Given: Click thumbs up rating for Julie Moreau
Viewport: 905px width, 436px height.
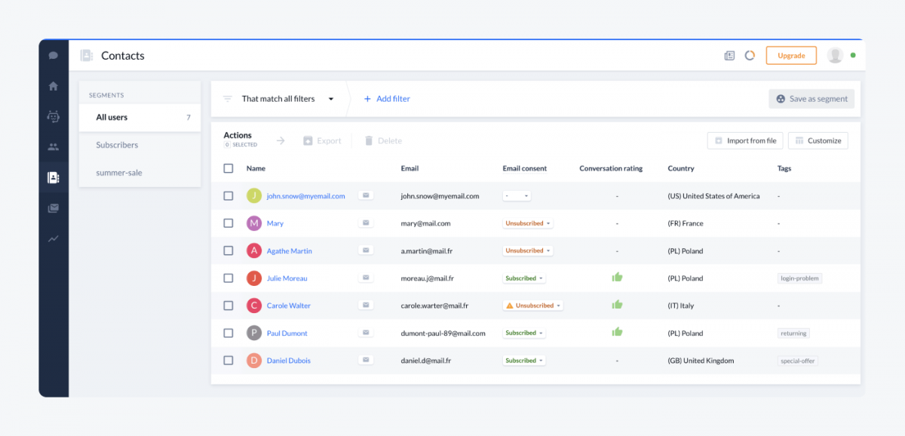Looking at the screenshot, I should [x=617, y=277].
